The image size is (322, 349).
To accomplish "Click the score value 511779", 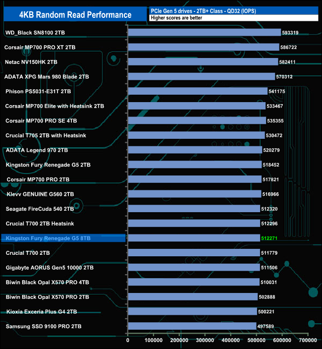I will [x=269, y=253].
